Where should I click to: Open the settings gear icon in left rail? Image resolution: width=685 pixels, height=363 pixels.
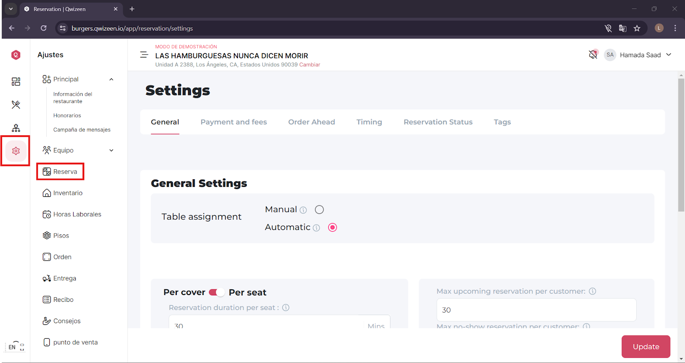point(16,151)
